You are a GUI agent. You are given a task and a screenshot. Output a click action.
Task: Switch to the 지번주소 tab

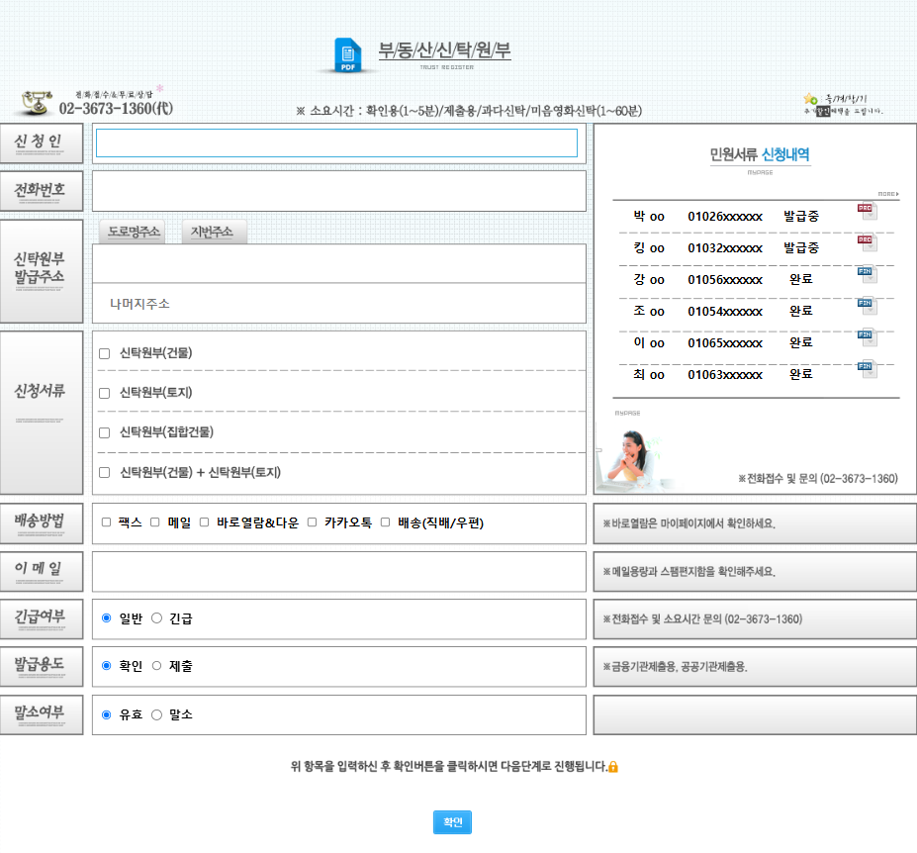pyautogui.click(x=213, y=232)
